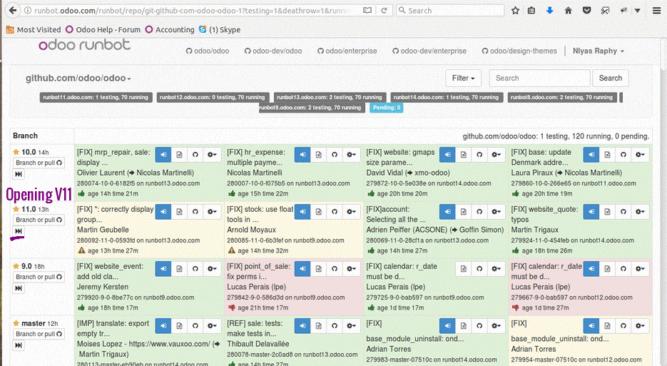Connect to translate export empty build
Image resolution: width=667 pixels, height=366 pixels.
163,325
